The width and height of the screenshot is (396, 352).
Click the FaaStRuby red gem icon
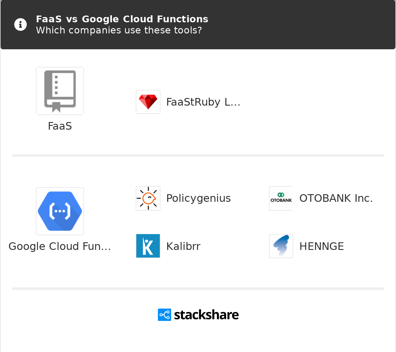[x=148, y=102]
